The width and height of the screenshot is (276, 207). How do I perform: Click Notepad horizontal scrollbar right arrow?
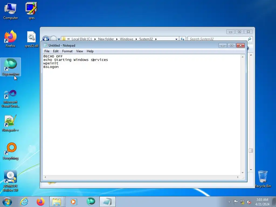(x=238, y=177)
